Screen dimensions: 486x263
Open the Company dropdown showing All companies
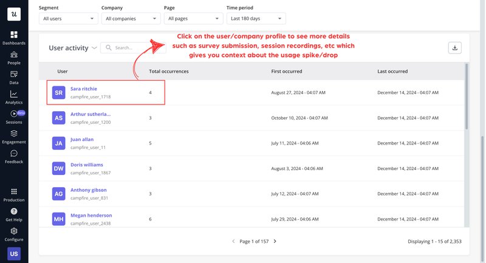click(131, 19)
